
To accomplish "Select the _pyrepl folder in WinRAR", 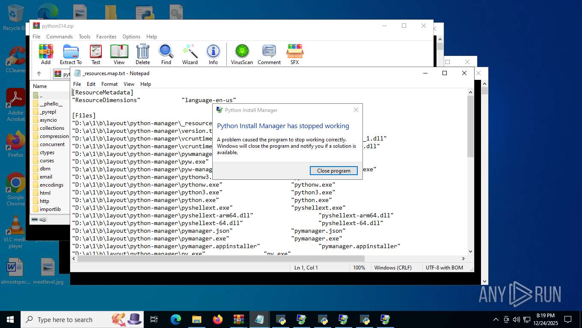I will 48,112.
